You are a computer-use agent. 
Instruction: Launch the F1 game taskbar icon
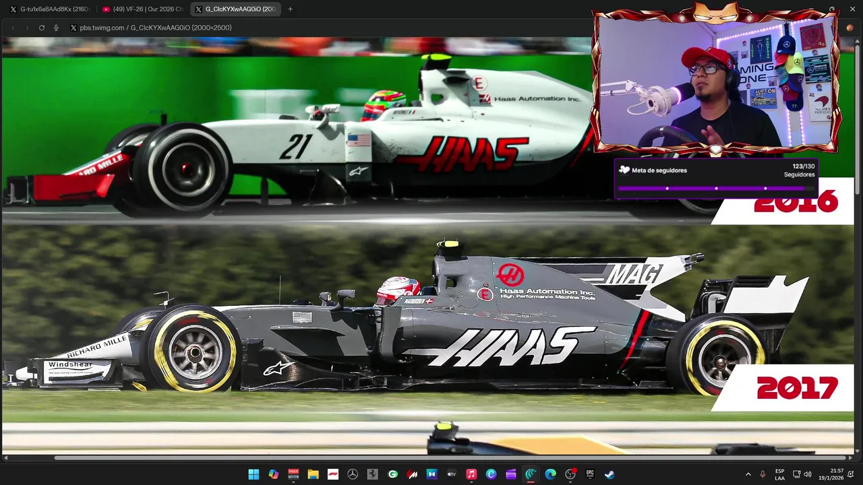[332, 474]
